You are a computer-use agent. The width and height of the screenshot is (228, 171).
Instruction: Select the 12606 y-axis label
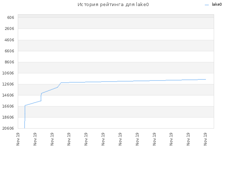(8, 84)
